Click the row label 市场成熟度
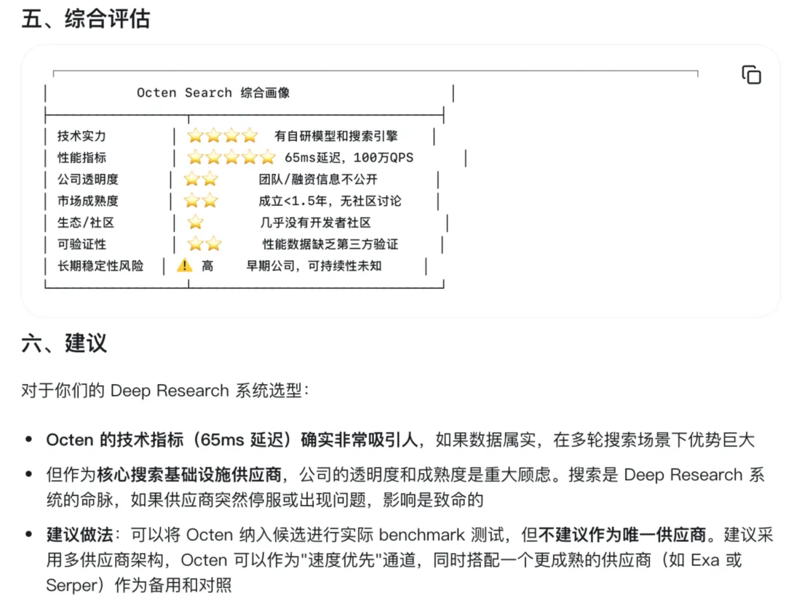 [x=88, y=201]
